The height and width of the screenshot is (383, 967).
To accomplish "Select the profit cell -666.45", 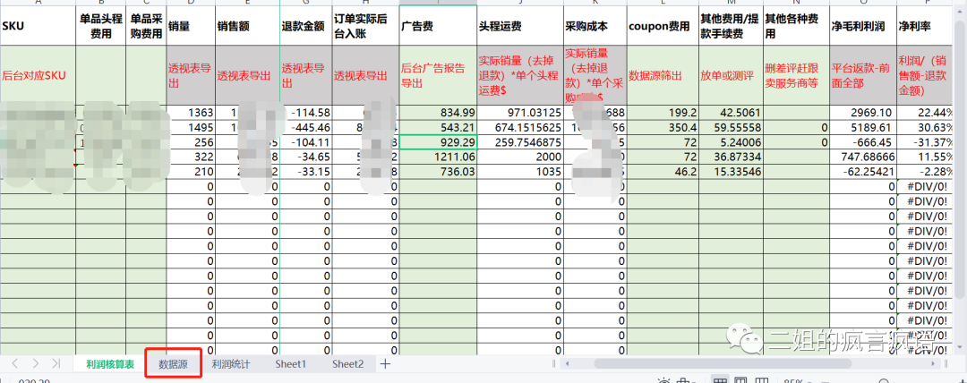I will pyautogui.click(x=863, y=142).
